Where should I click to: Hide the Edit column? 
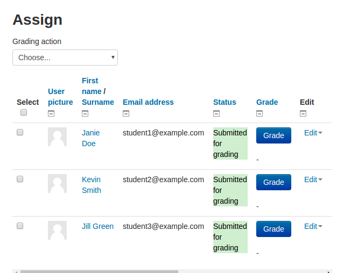[303, 113]
